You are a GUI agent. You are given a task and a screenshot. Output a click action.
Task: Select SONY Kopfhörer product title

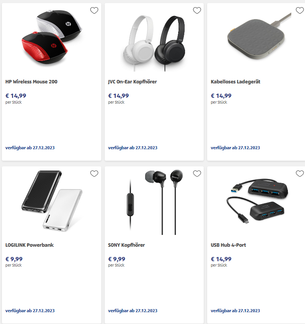[x=126, y=245]
